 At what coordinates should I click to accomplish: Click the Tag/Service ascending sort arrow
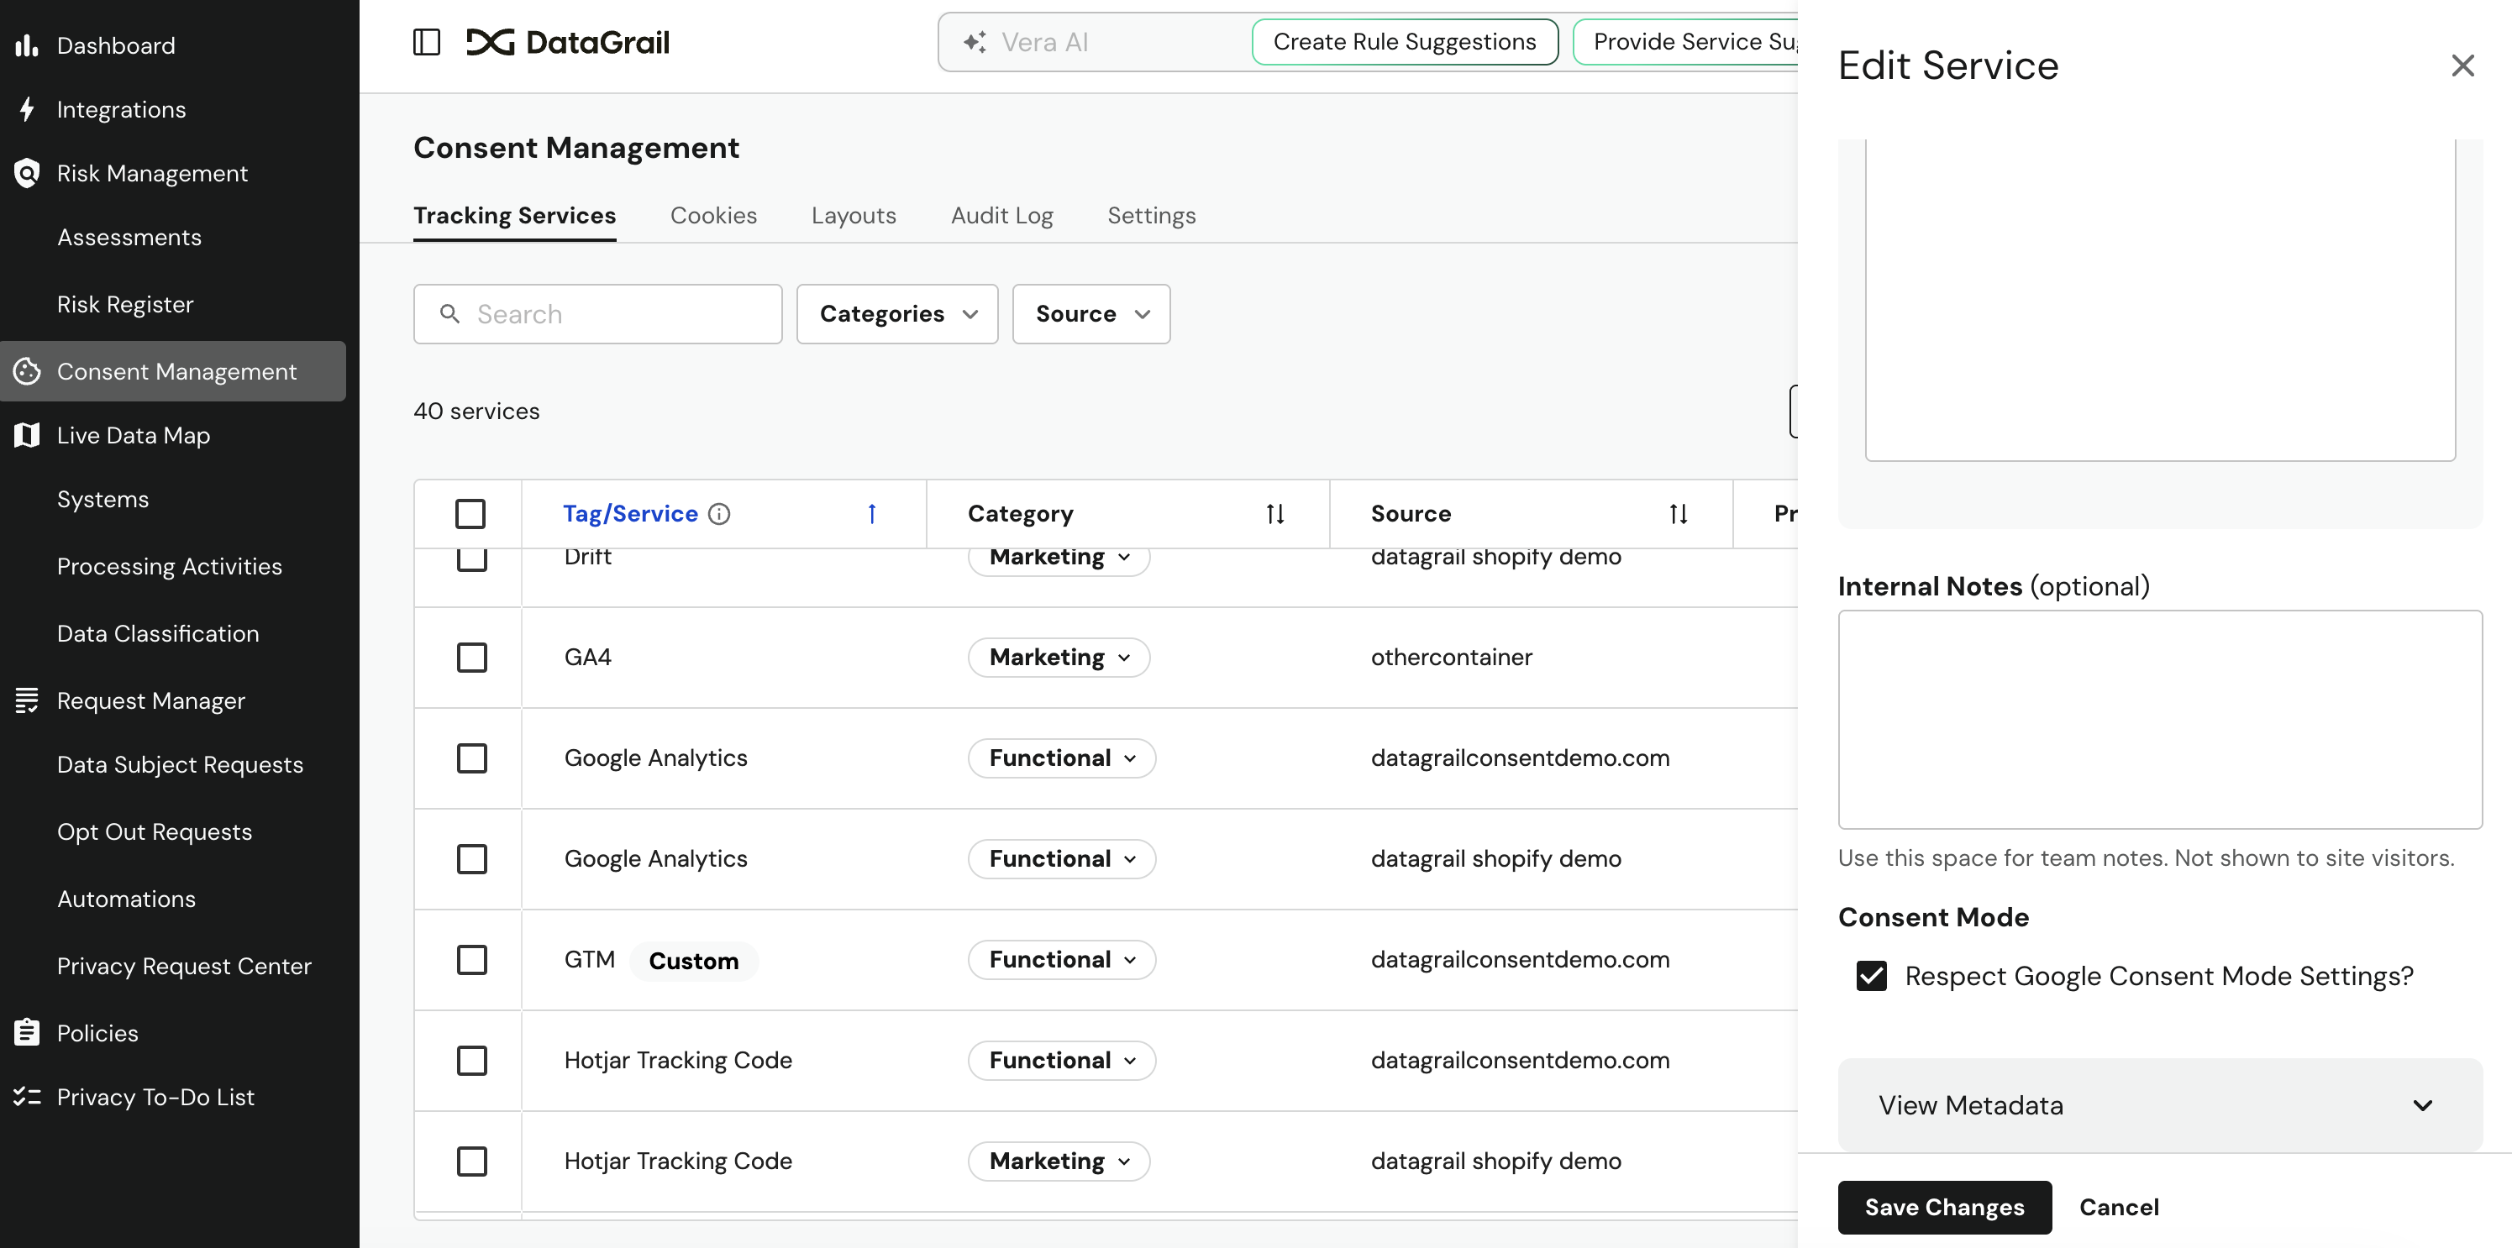coord(872,514)
